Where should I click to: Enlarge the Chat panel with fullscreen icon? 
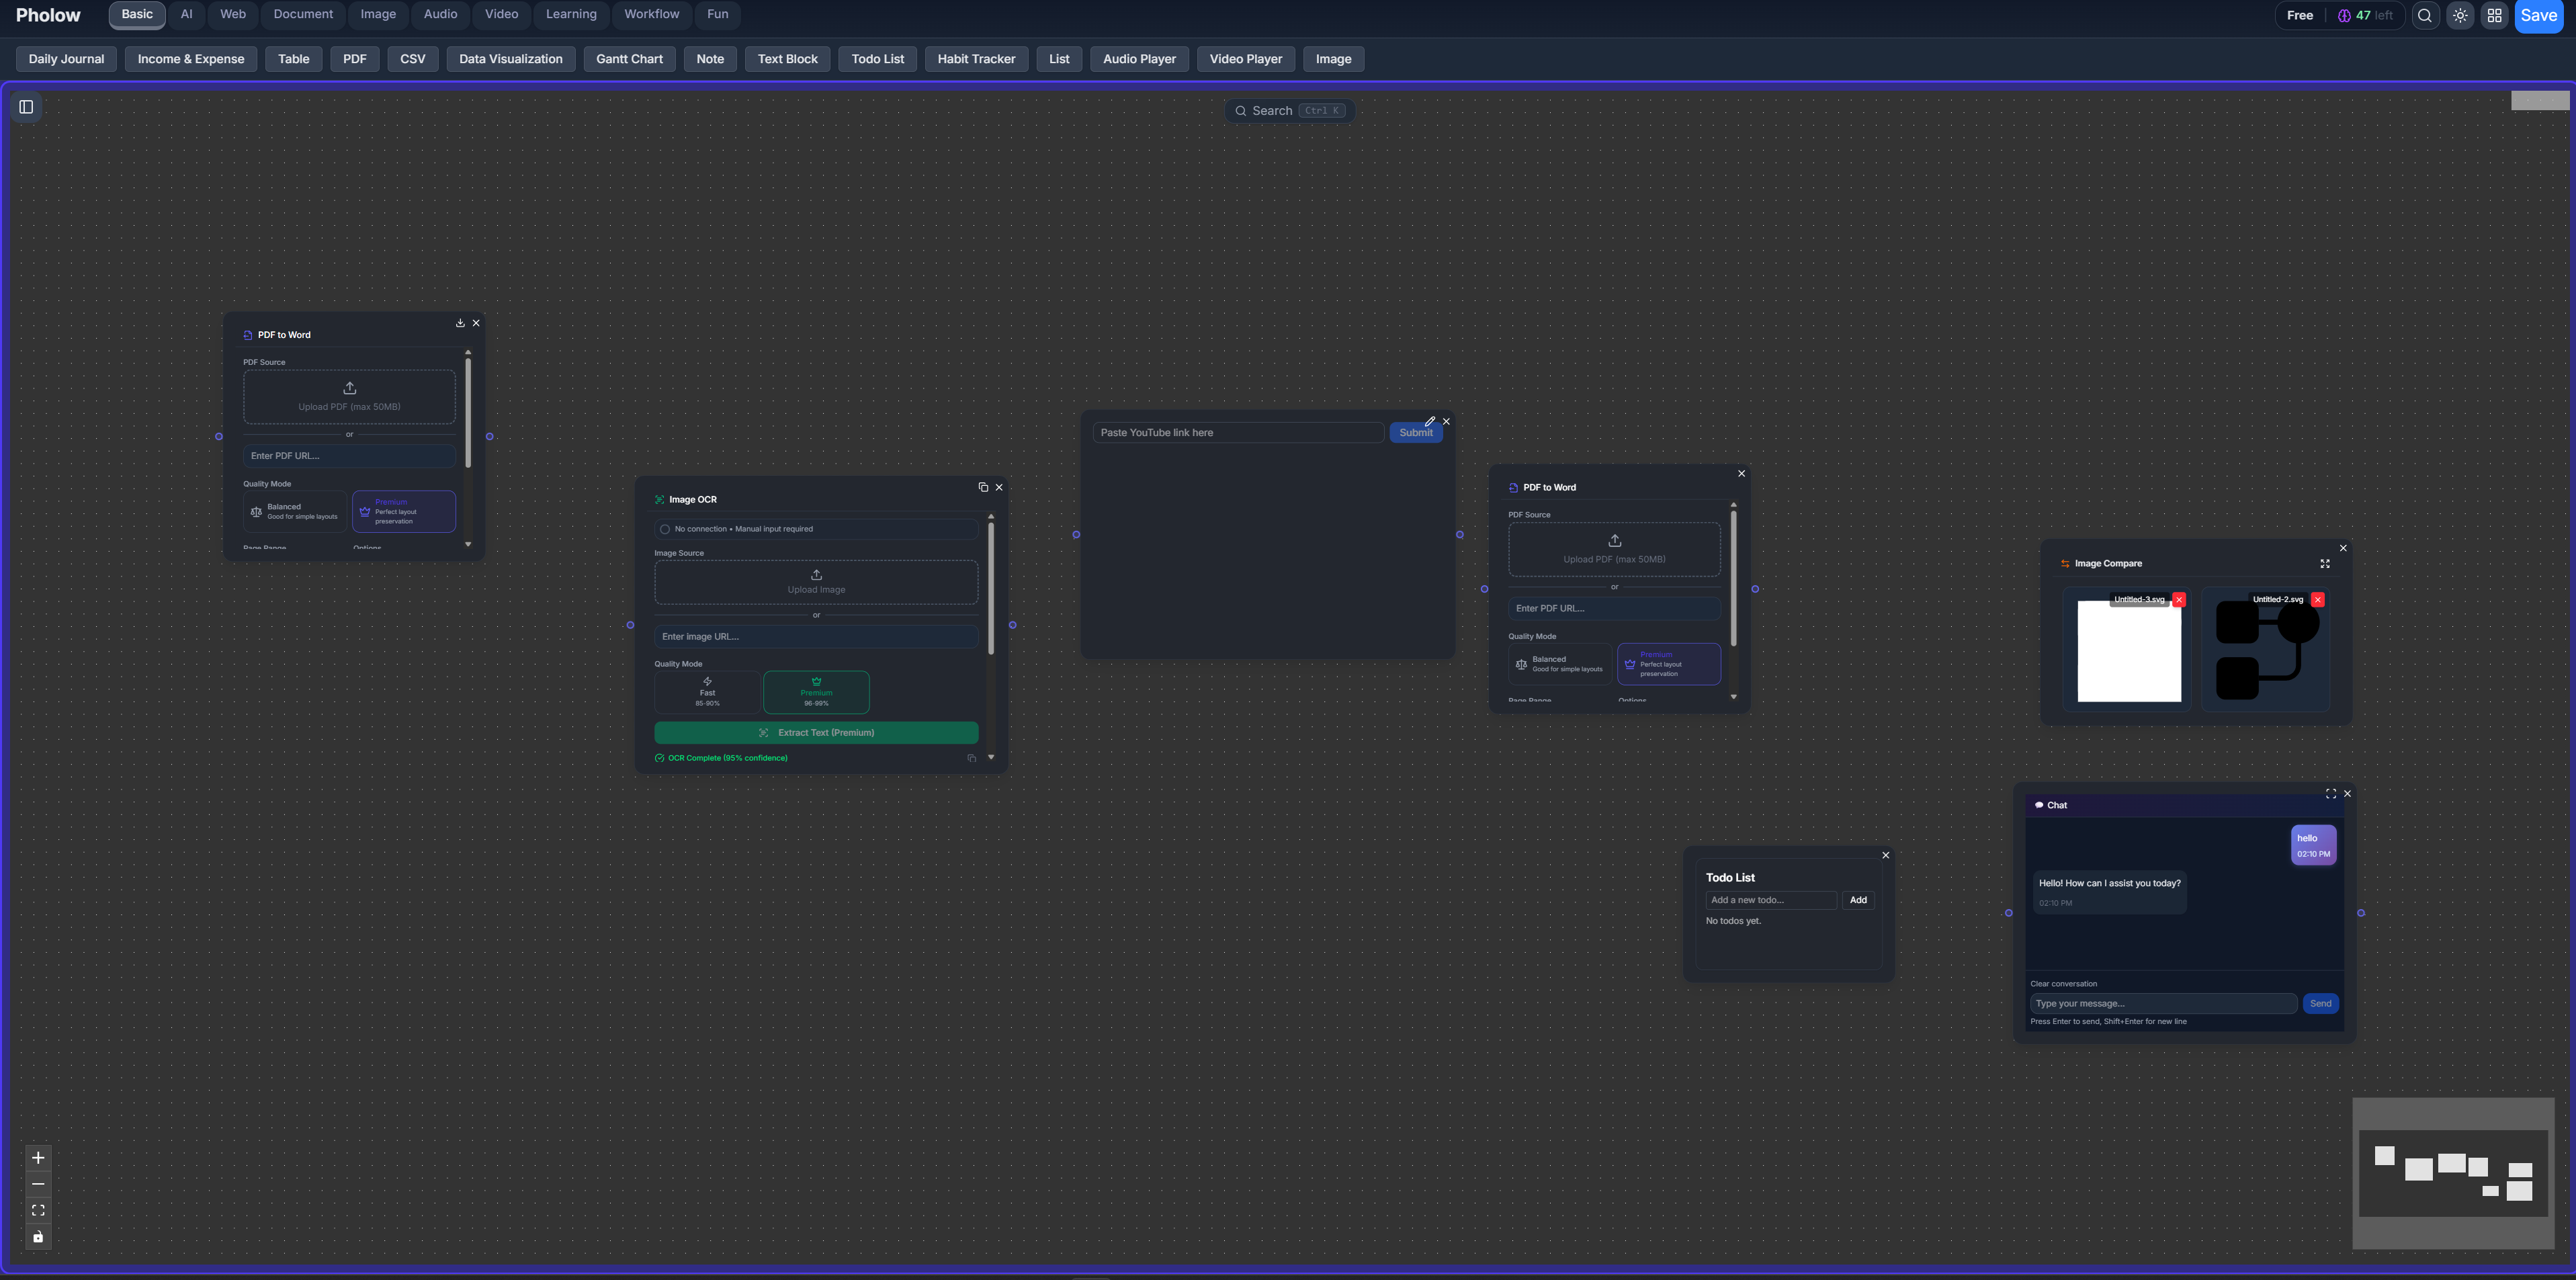2331,793
